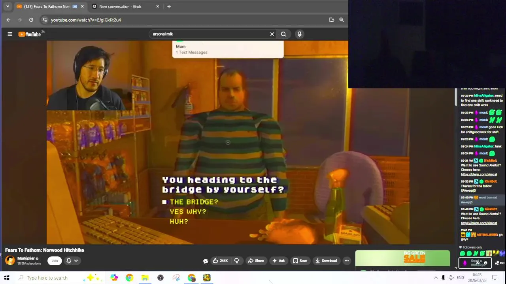
Task: Close the Grok conversation tab
Action: click(157, 6)
